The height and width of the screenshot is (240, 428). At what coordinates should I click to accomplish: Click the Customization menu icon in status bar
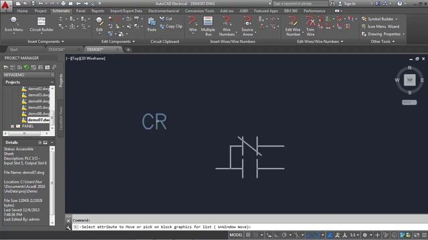[424, 235]
